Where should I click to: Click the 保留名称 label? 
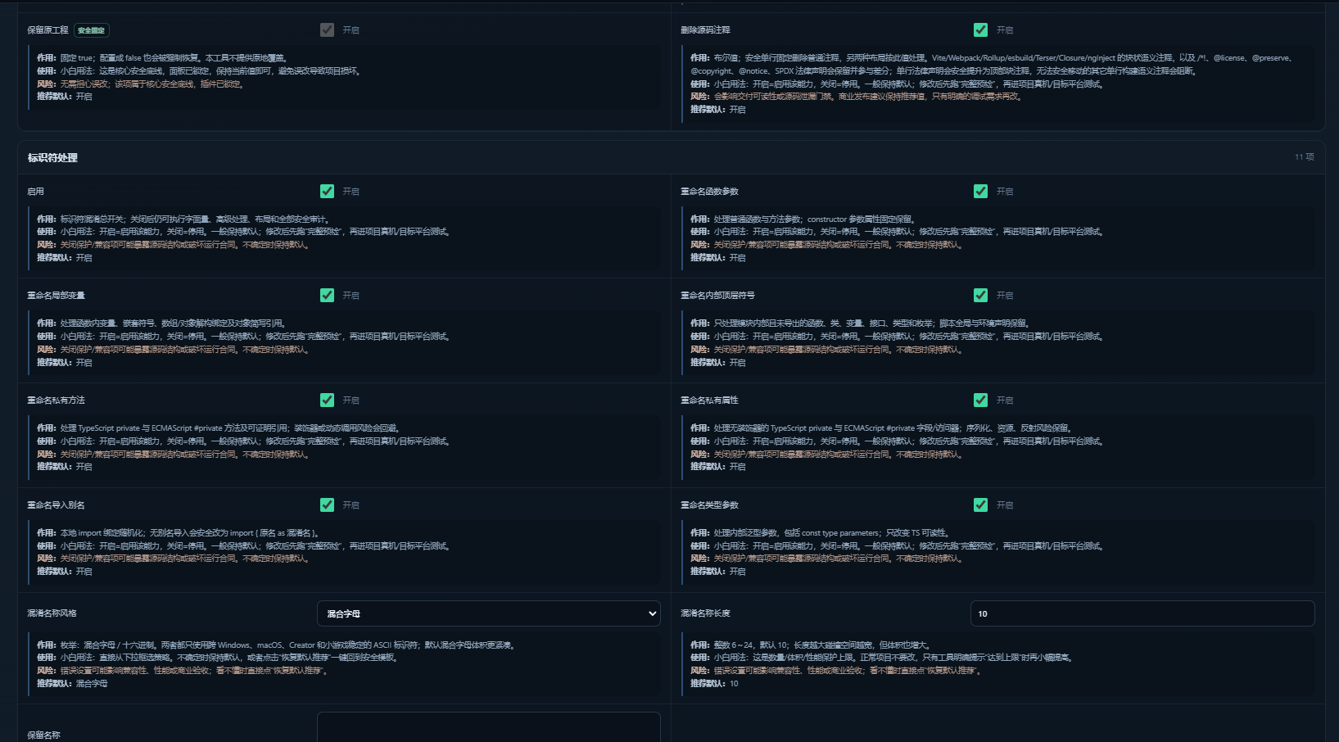(x=43, y=735)
